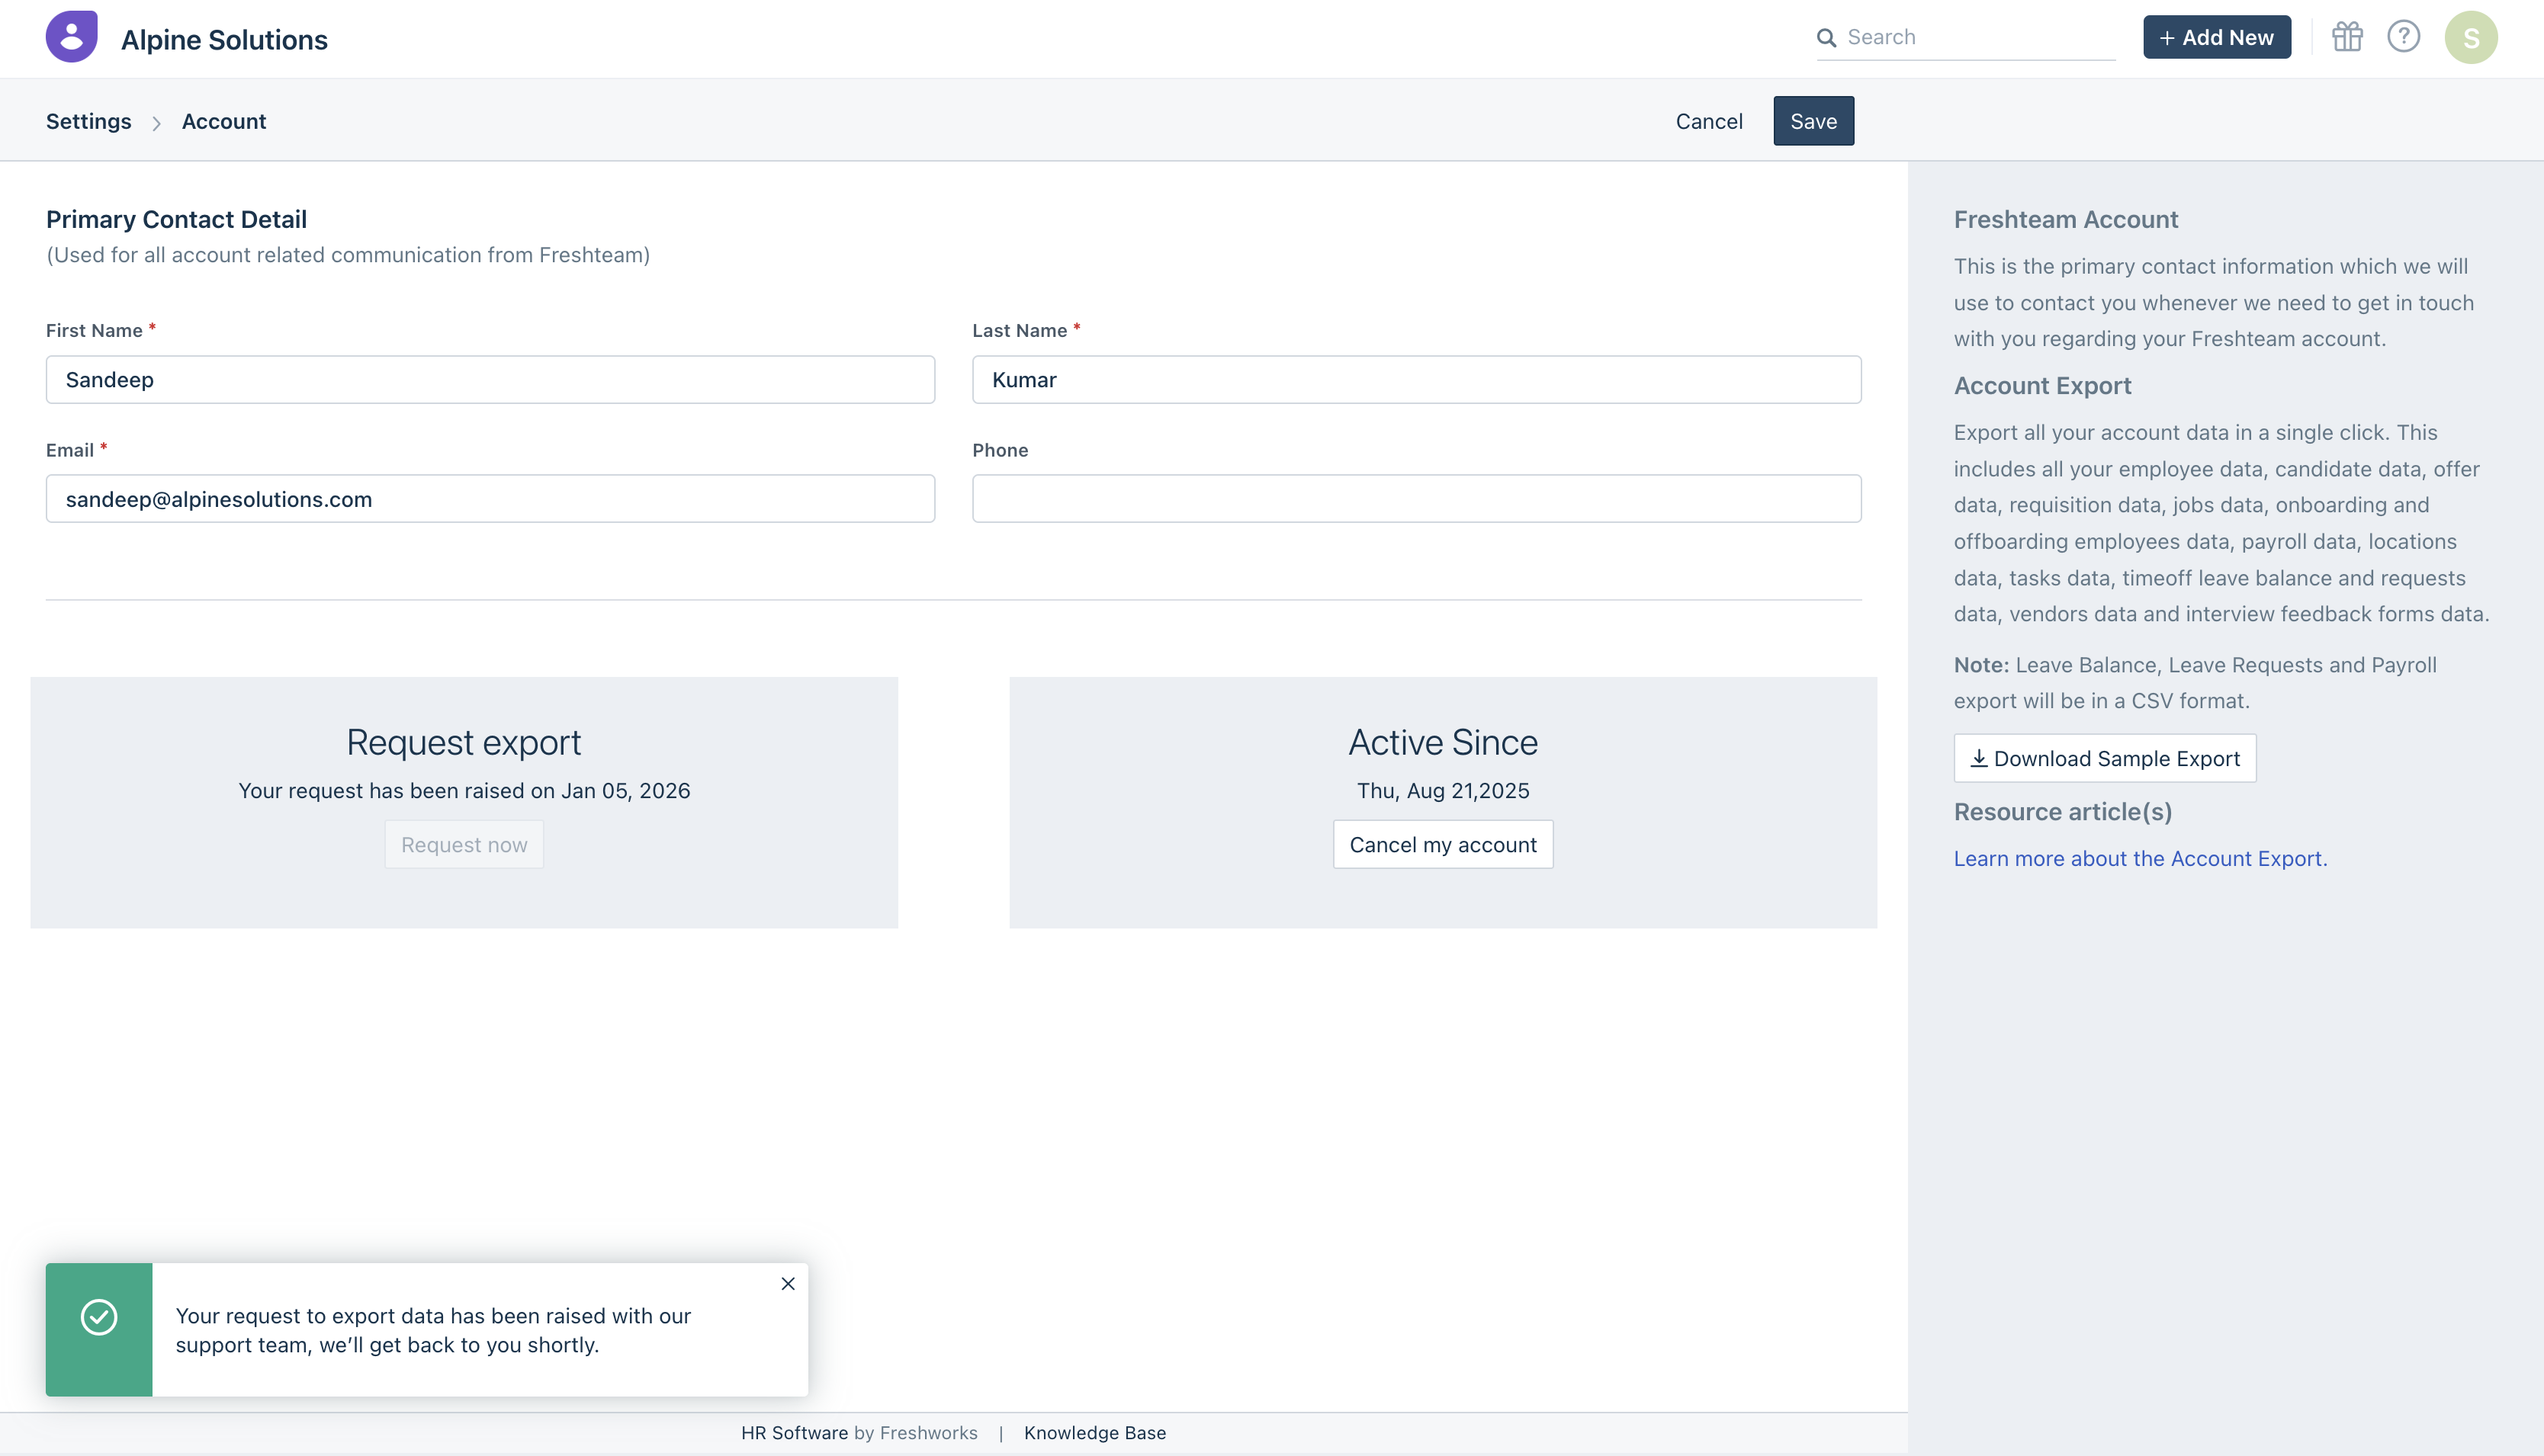Viewport: 2544px width, 1456px height.
Task: Click Download Sample Export button
Action: click(2104, 758)
